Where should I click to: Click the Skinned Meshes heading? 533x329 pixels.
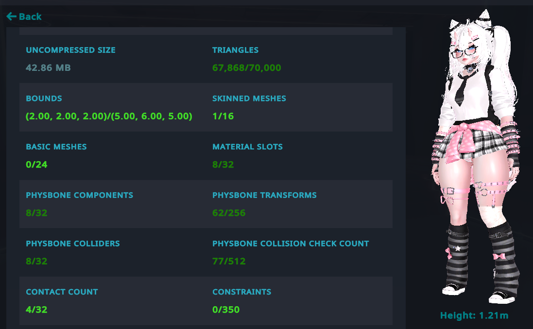pos(249,99)
